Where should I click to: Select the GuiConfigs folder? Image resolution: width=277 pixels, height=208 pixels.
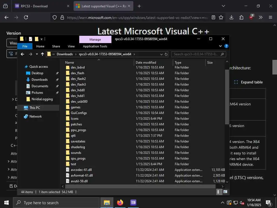click(79, 113)
